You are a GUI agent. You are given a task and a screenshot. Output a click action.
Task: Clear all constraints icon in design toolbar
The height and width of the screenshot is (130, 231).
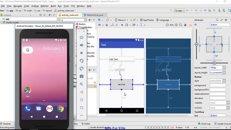tap(112, 25)
